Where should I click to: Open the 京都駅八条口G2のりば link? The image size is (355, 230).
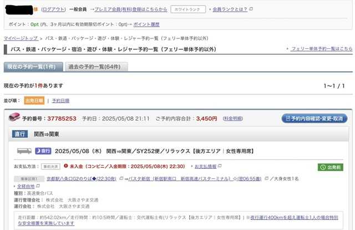point(82,179)
